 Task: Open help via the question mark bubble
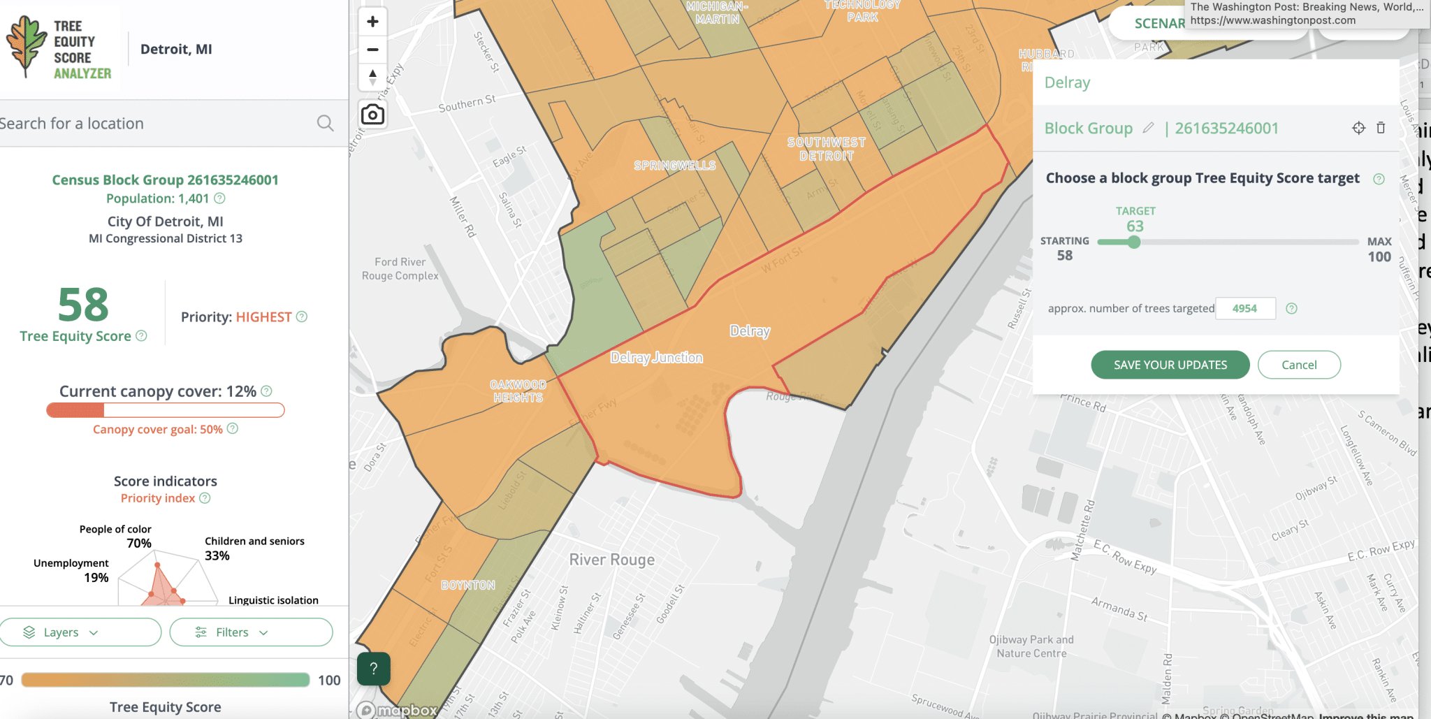pyautogui.click(x=373, y=669)
